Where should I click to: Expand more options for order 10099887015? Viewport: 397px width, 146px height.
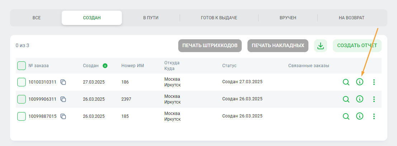tap(374, 116)
